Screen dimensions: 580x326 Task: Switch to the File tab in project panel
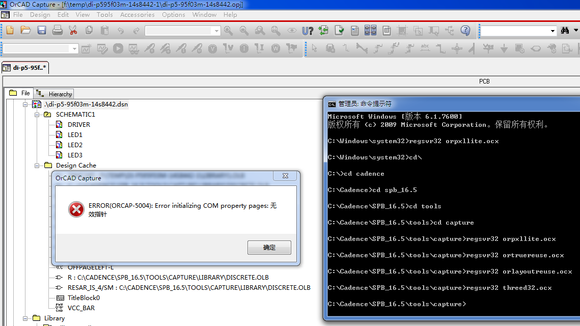tap(20, 93)
